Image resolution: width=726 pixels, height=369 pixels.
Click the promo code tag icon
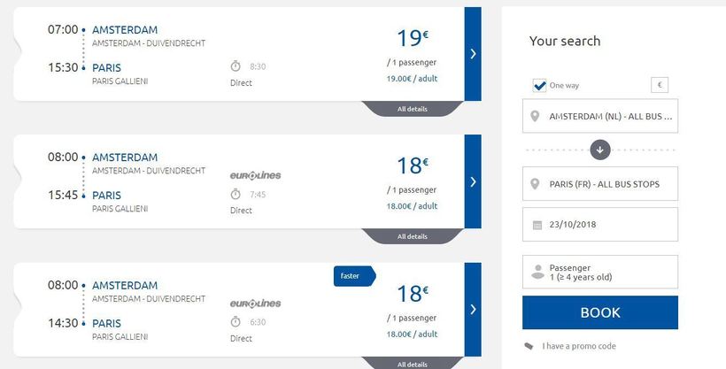[529, 346]
